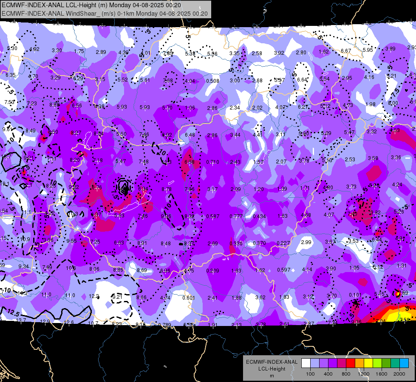Click the wind shear value 0.434
This screenshot has width=416, height=382.
(x=259, y=216)
